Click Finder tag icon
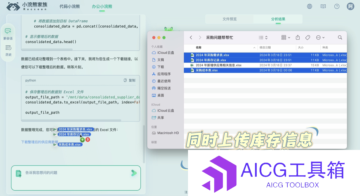 (x=308, y=37)
